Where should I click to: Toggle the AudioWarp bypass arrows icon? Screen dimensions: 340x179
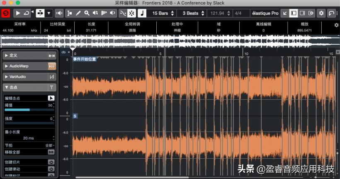(52, 67)
